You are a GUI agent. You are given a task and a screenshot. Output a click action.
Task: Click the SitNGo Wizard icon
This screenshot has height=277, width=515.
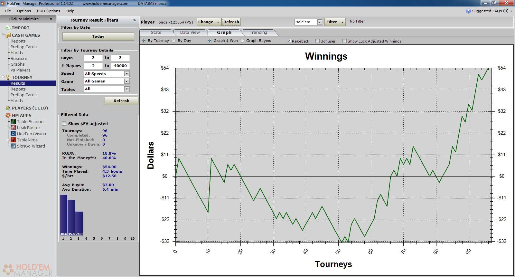[x=13, y=146]
